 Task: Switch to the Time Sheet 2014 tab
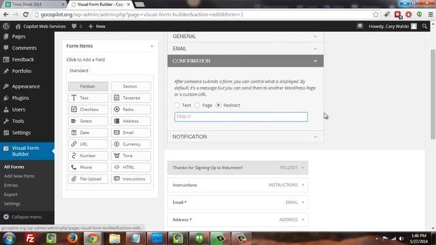pyautogui.click(x=35, y=5)
